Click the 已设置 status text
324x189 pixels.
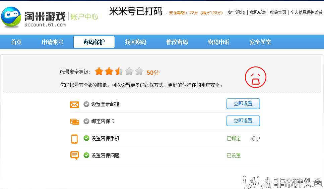pos(234,156)
